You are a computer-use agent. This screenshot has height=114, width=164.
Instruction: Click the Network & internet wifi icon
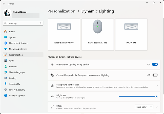click(x=6, y=49)
